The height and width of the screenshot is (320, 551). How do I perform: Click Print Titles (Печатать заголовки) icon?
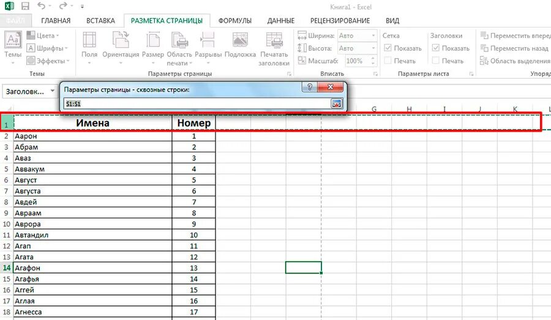[x=274, y=39]
